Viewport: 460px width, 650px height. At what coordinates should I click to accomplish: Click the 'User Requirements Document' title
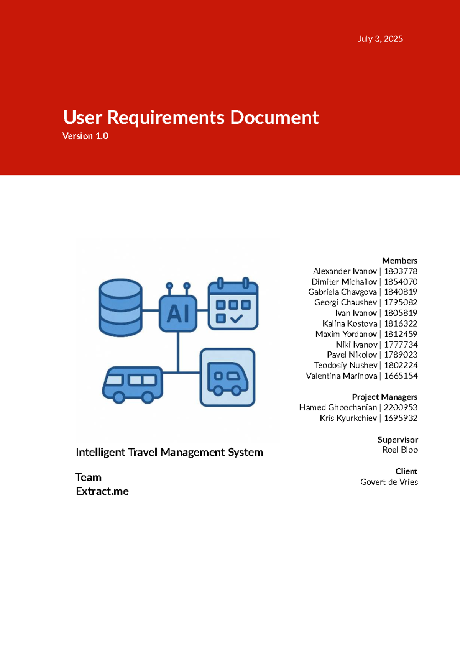[191, 117]
